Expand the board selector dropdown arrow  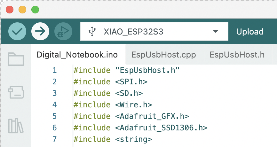[x=215, y=31]
